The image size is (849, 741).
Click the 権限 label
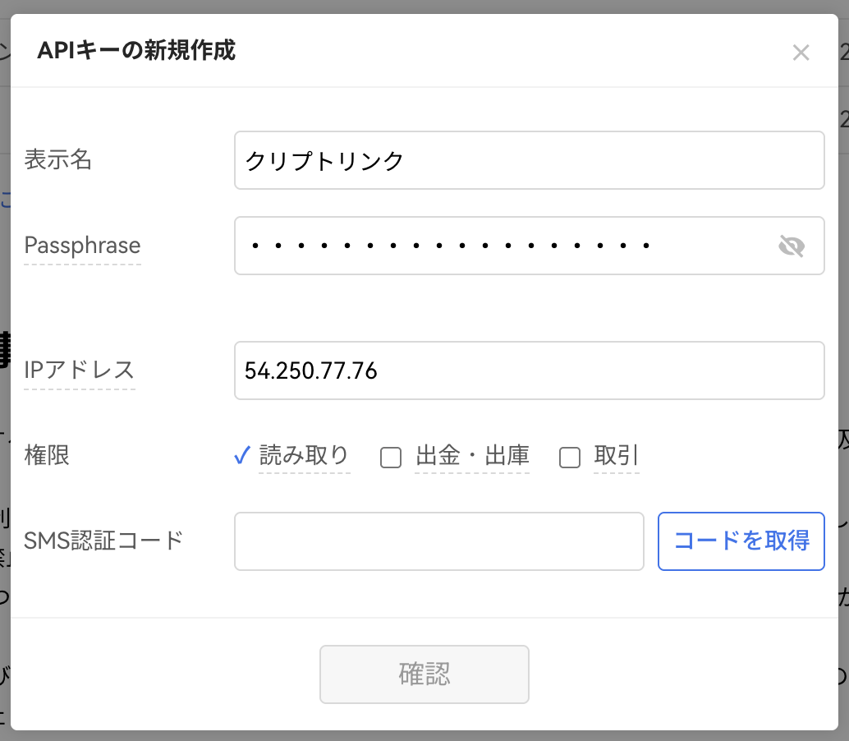click(47, 455)
